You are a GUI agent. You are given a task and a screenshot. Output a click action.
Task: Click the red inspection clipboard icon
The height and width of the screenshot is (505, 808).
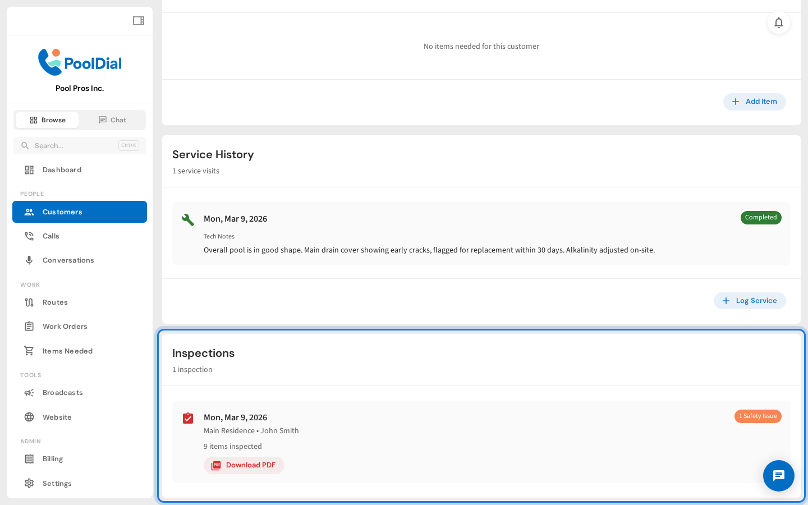(x=188, y=418)
